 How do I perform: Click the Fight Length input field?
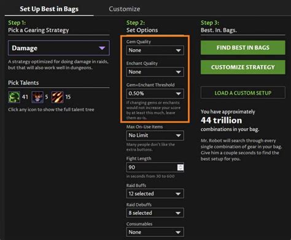(152, 168)
